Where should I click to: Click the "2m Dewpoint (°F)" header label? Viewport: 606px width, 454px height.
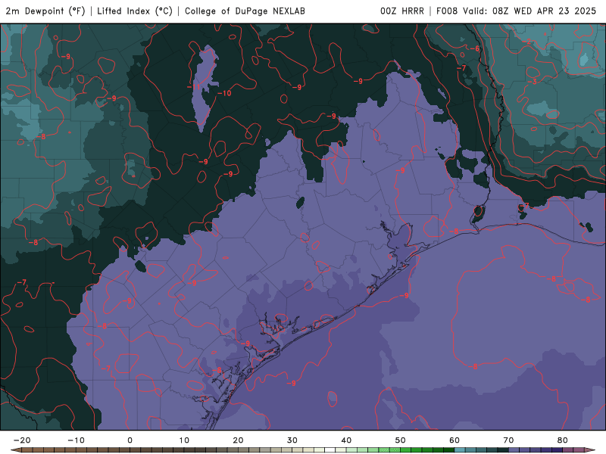click(x=45, y=11)
